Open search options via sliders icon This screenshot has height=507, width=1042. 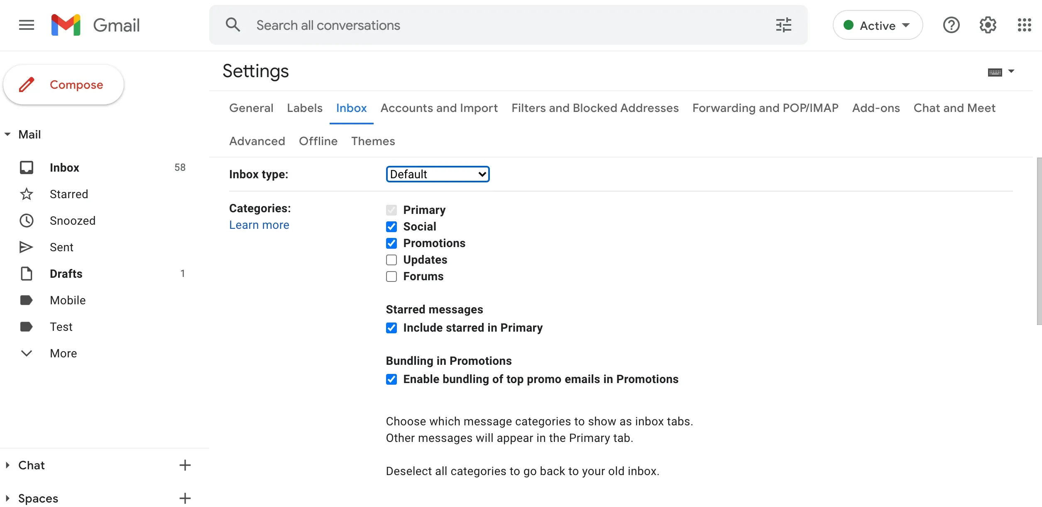(x=783, y=25)
